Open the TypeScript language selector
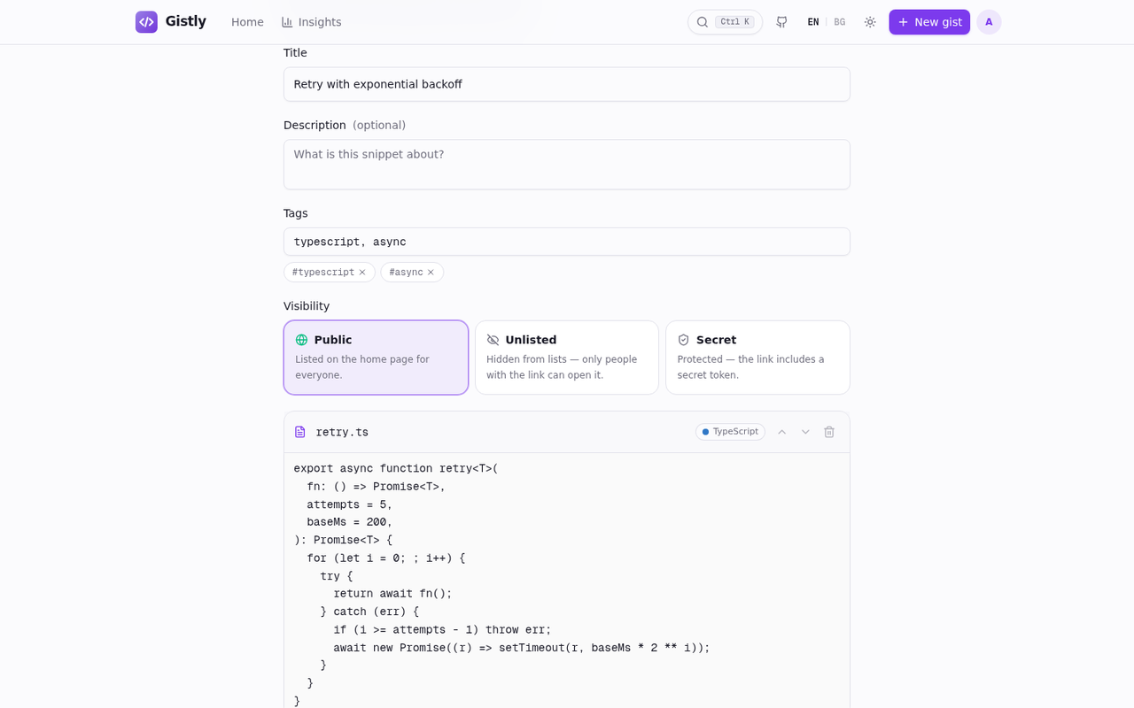The width and height of the screenshot is (1134, 708). click(x=730, y=432)
